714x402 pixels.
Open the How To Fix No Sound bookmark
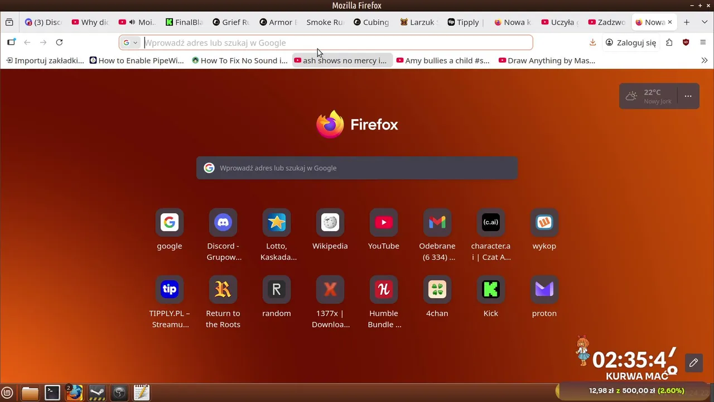pos(240,60)
